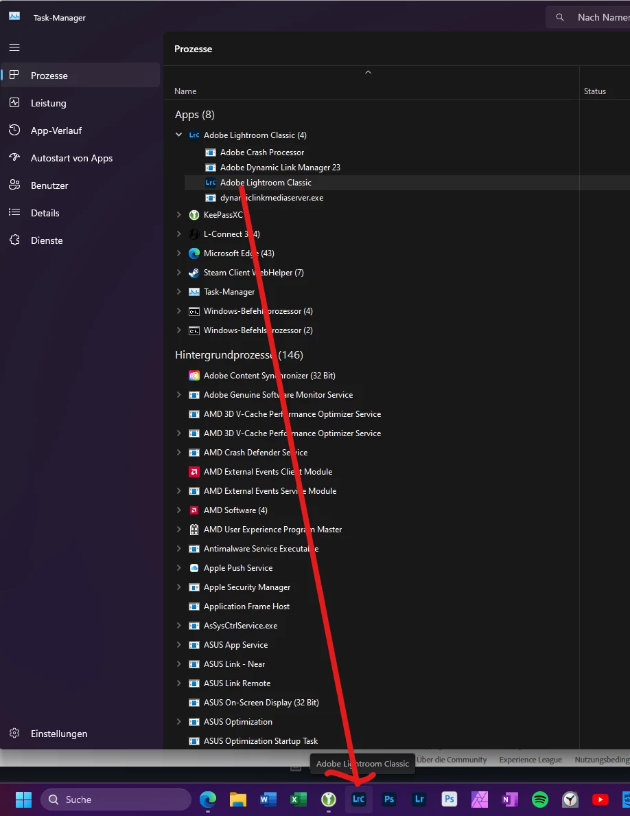Image resolution: width=630 pixels, height=816 pixels.
Task: Click the AMD Software (4) icon
Action: pyautogui.click(x=194, y=510)
